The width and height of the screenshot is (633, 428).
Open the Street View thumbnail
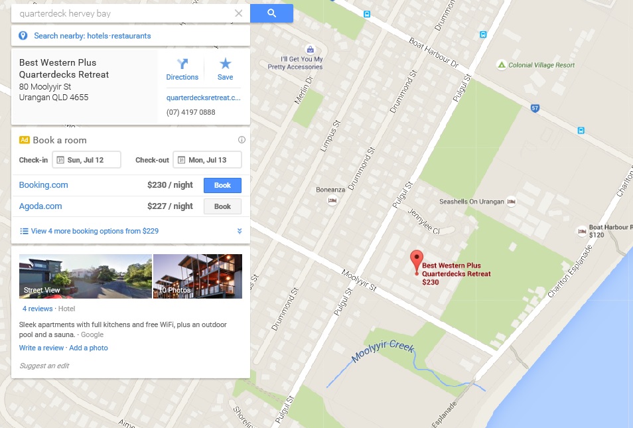click(86, 276)
